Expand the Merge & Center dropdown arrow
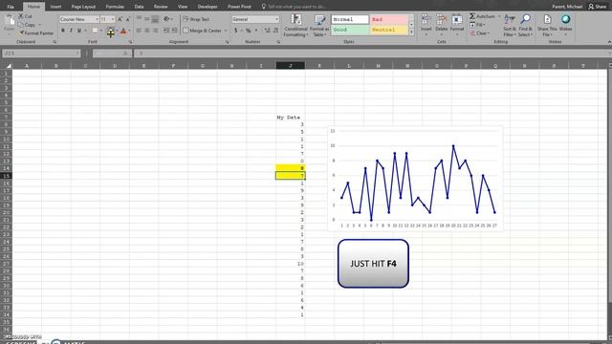This screenshot has height=344, width=612. pyautogui.click(x=226, y=31)
